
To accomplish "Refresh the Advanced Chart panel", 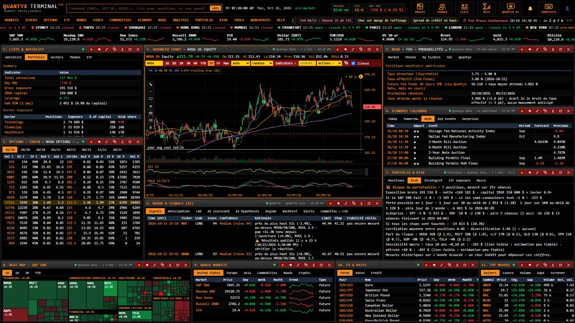I will (369, 49).
